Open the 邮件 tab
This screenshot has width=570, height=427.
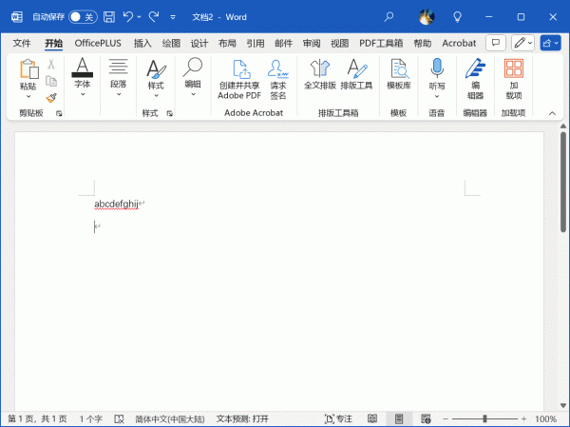(x=283, y=43)
